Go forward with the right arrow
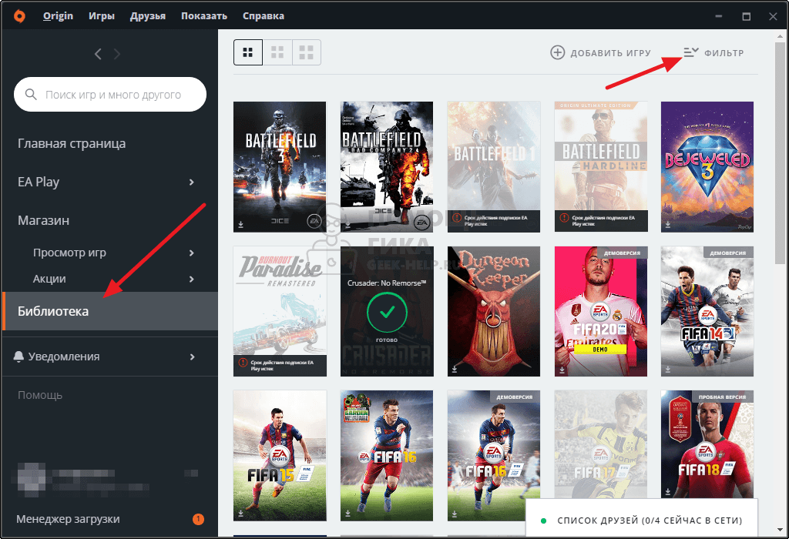The height and width of the screenshot is (539, 789). pyautogui.click(x=117, y=54)
